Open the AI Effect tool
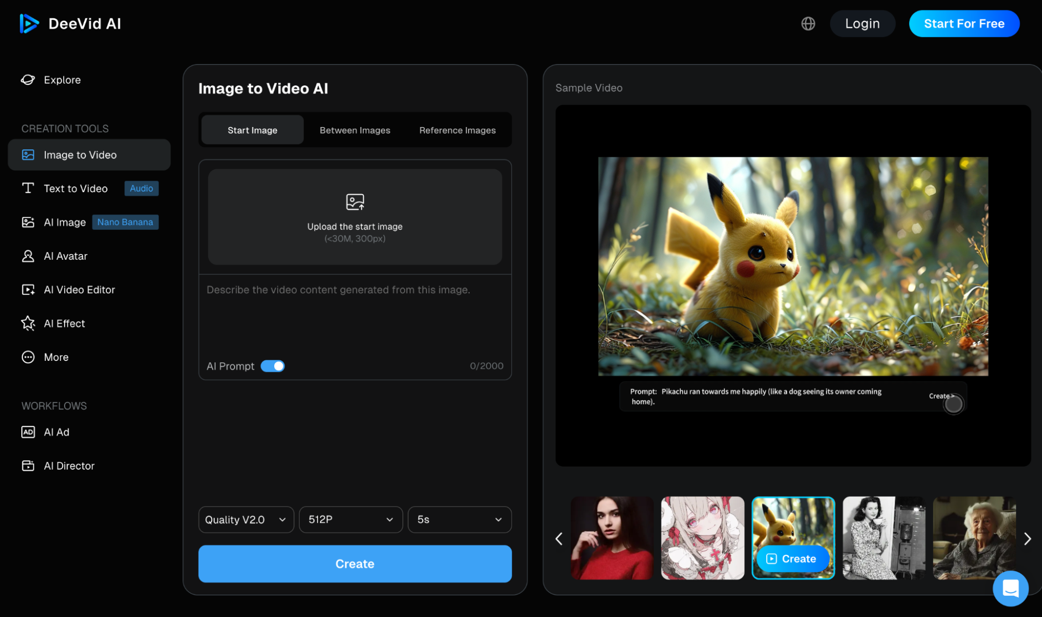The height and width of the screenshot is (617, 1042). click(64, 323)
